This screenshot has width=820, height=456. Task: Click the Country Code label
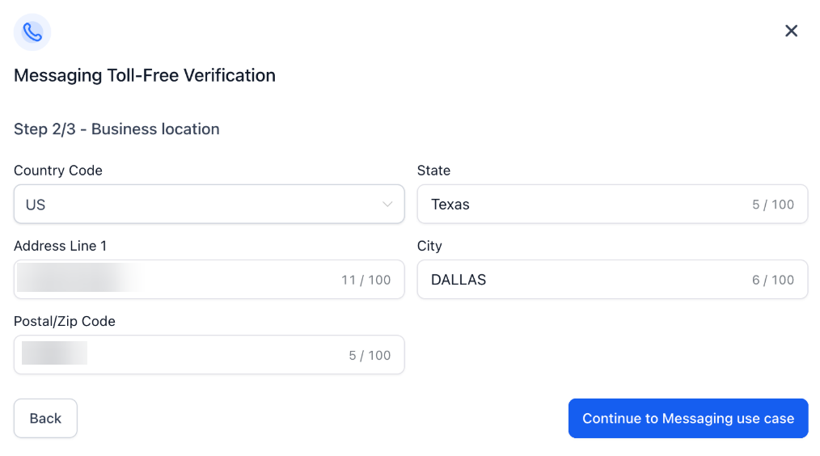(x=58, y=171)
